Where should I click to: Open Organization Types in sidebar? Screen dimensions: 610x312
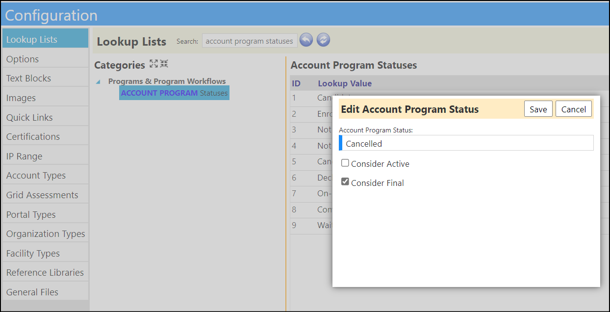[x=45, y=234]
